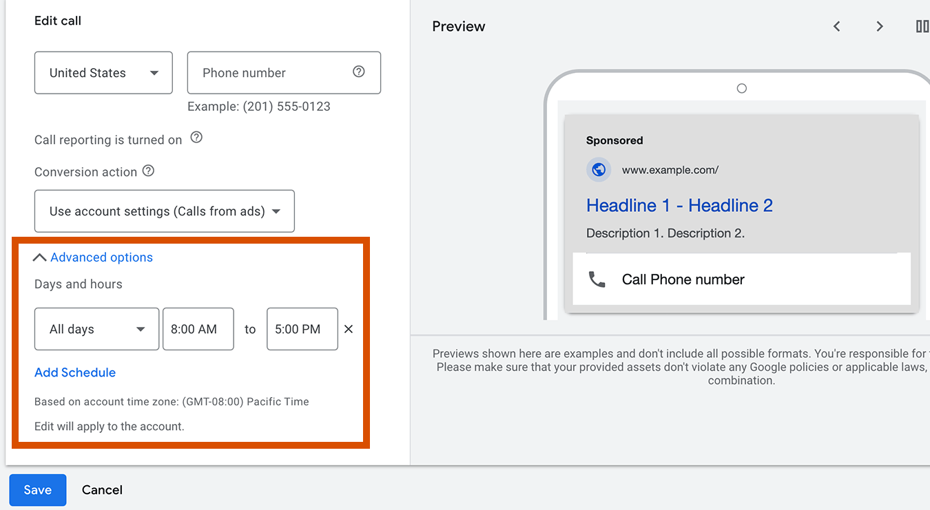Go to previous preview arrow
930x510 pixels.
837,26
